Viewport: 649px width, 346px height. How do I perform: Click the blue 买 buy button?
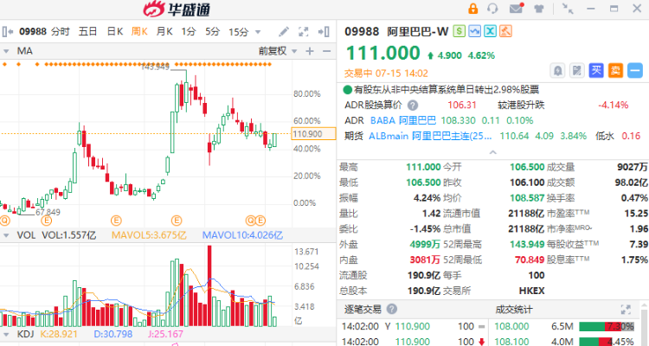[x=596, y=71]
